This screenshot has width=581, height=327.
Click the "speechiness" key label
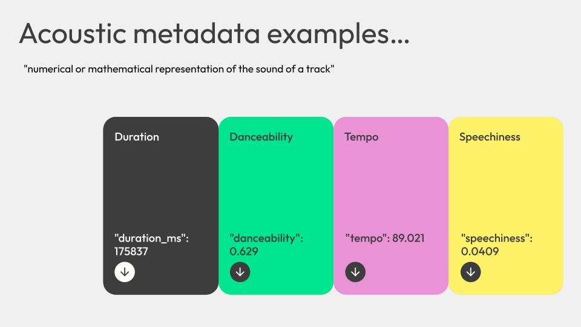496,238
